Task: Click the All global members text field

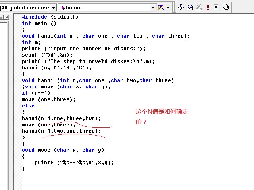Action: (25, 8)
